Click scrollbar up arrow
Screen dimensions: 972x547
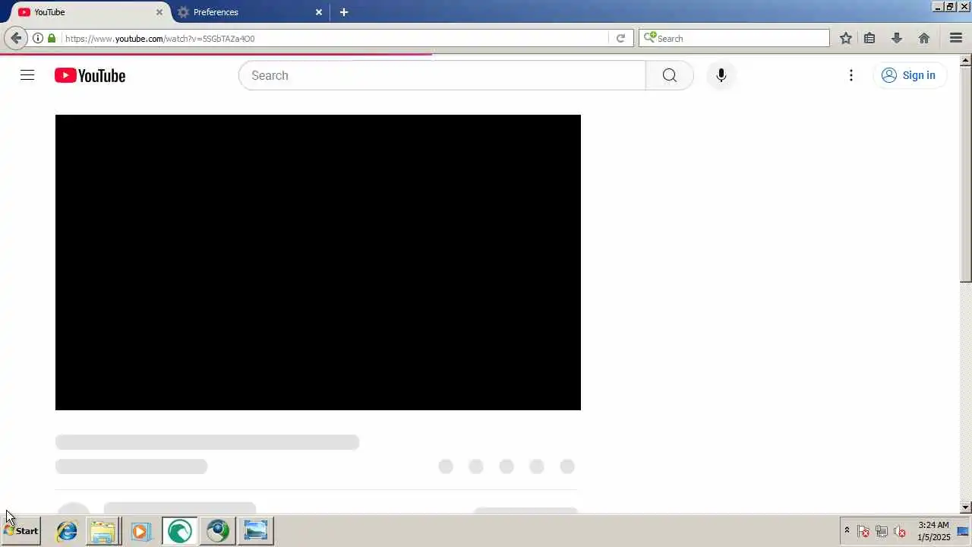[x=966, y=60]
